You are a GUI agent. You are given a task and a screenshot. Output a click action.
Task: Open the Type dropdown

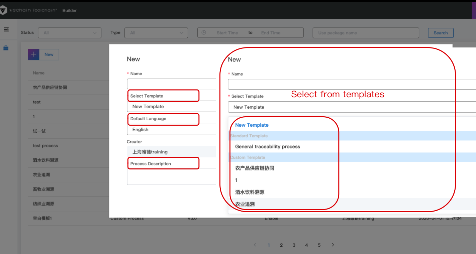156,33
